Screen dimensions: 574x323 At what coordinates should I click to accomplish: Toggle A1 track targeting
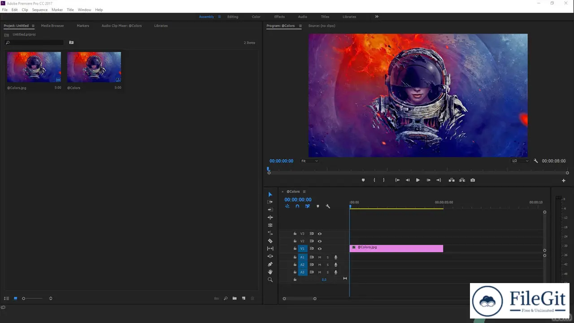pyautogui.click(x=302, y=258)
